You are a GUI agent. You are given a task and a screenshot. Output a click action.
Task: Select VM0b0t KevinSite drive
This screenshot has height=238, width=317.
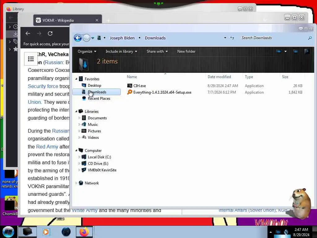click(x=102, y=170)
